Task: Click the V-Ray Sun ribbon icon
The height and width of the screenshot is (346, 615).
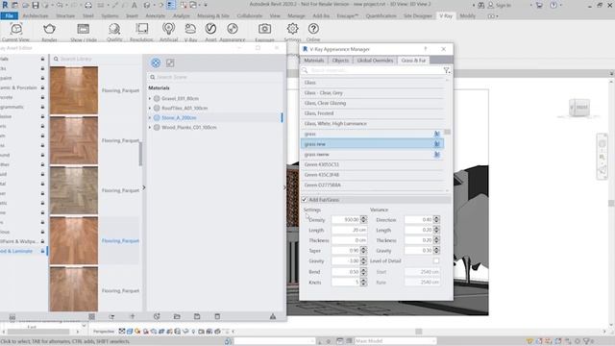Action: [x=190, y=30]
